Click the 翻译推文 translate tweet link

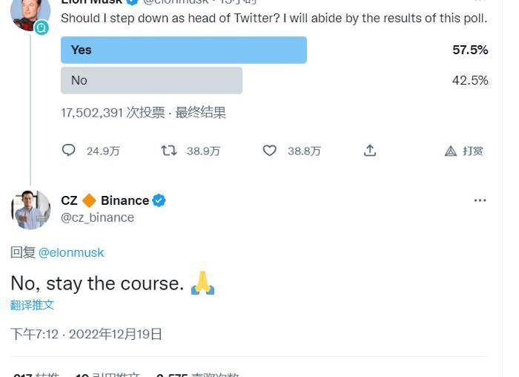[x=32, y=305]
